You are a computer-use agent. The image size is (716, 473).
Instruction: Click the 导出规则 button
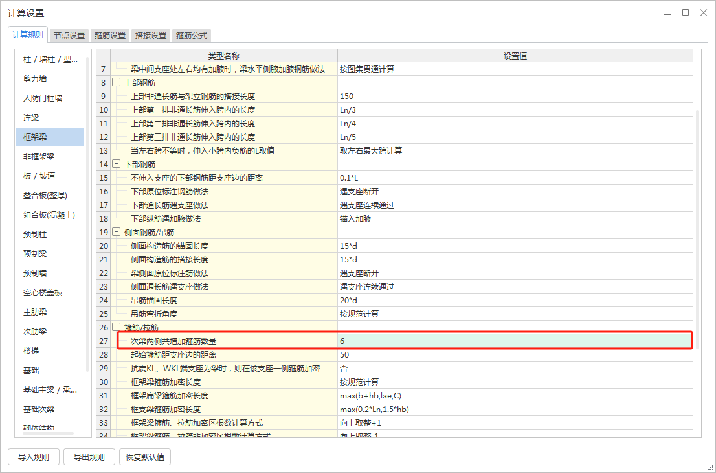tap(89, 457)
